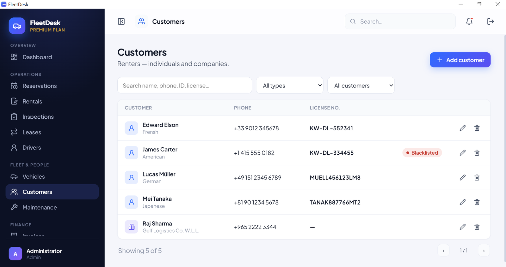The image size is (506, 267).
Task: Edit Mei Tanaka with pencil icon
Action: click(463, 202)
